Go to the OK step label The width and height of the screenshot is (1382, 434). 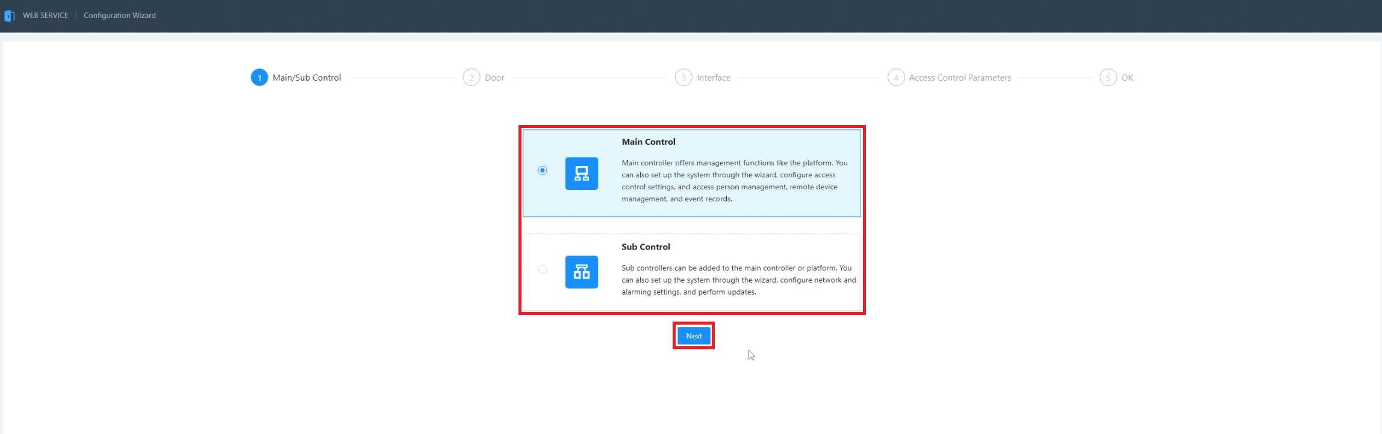1127,78
